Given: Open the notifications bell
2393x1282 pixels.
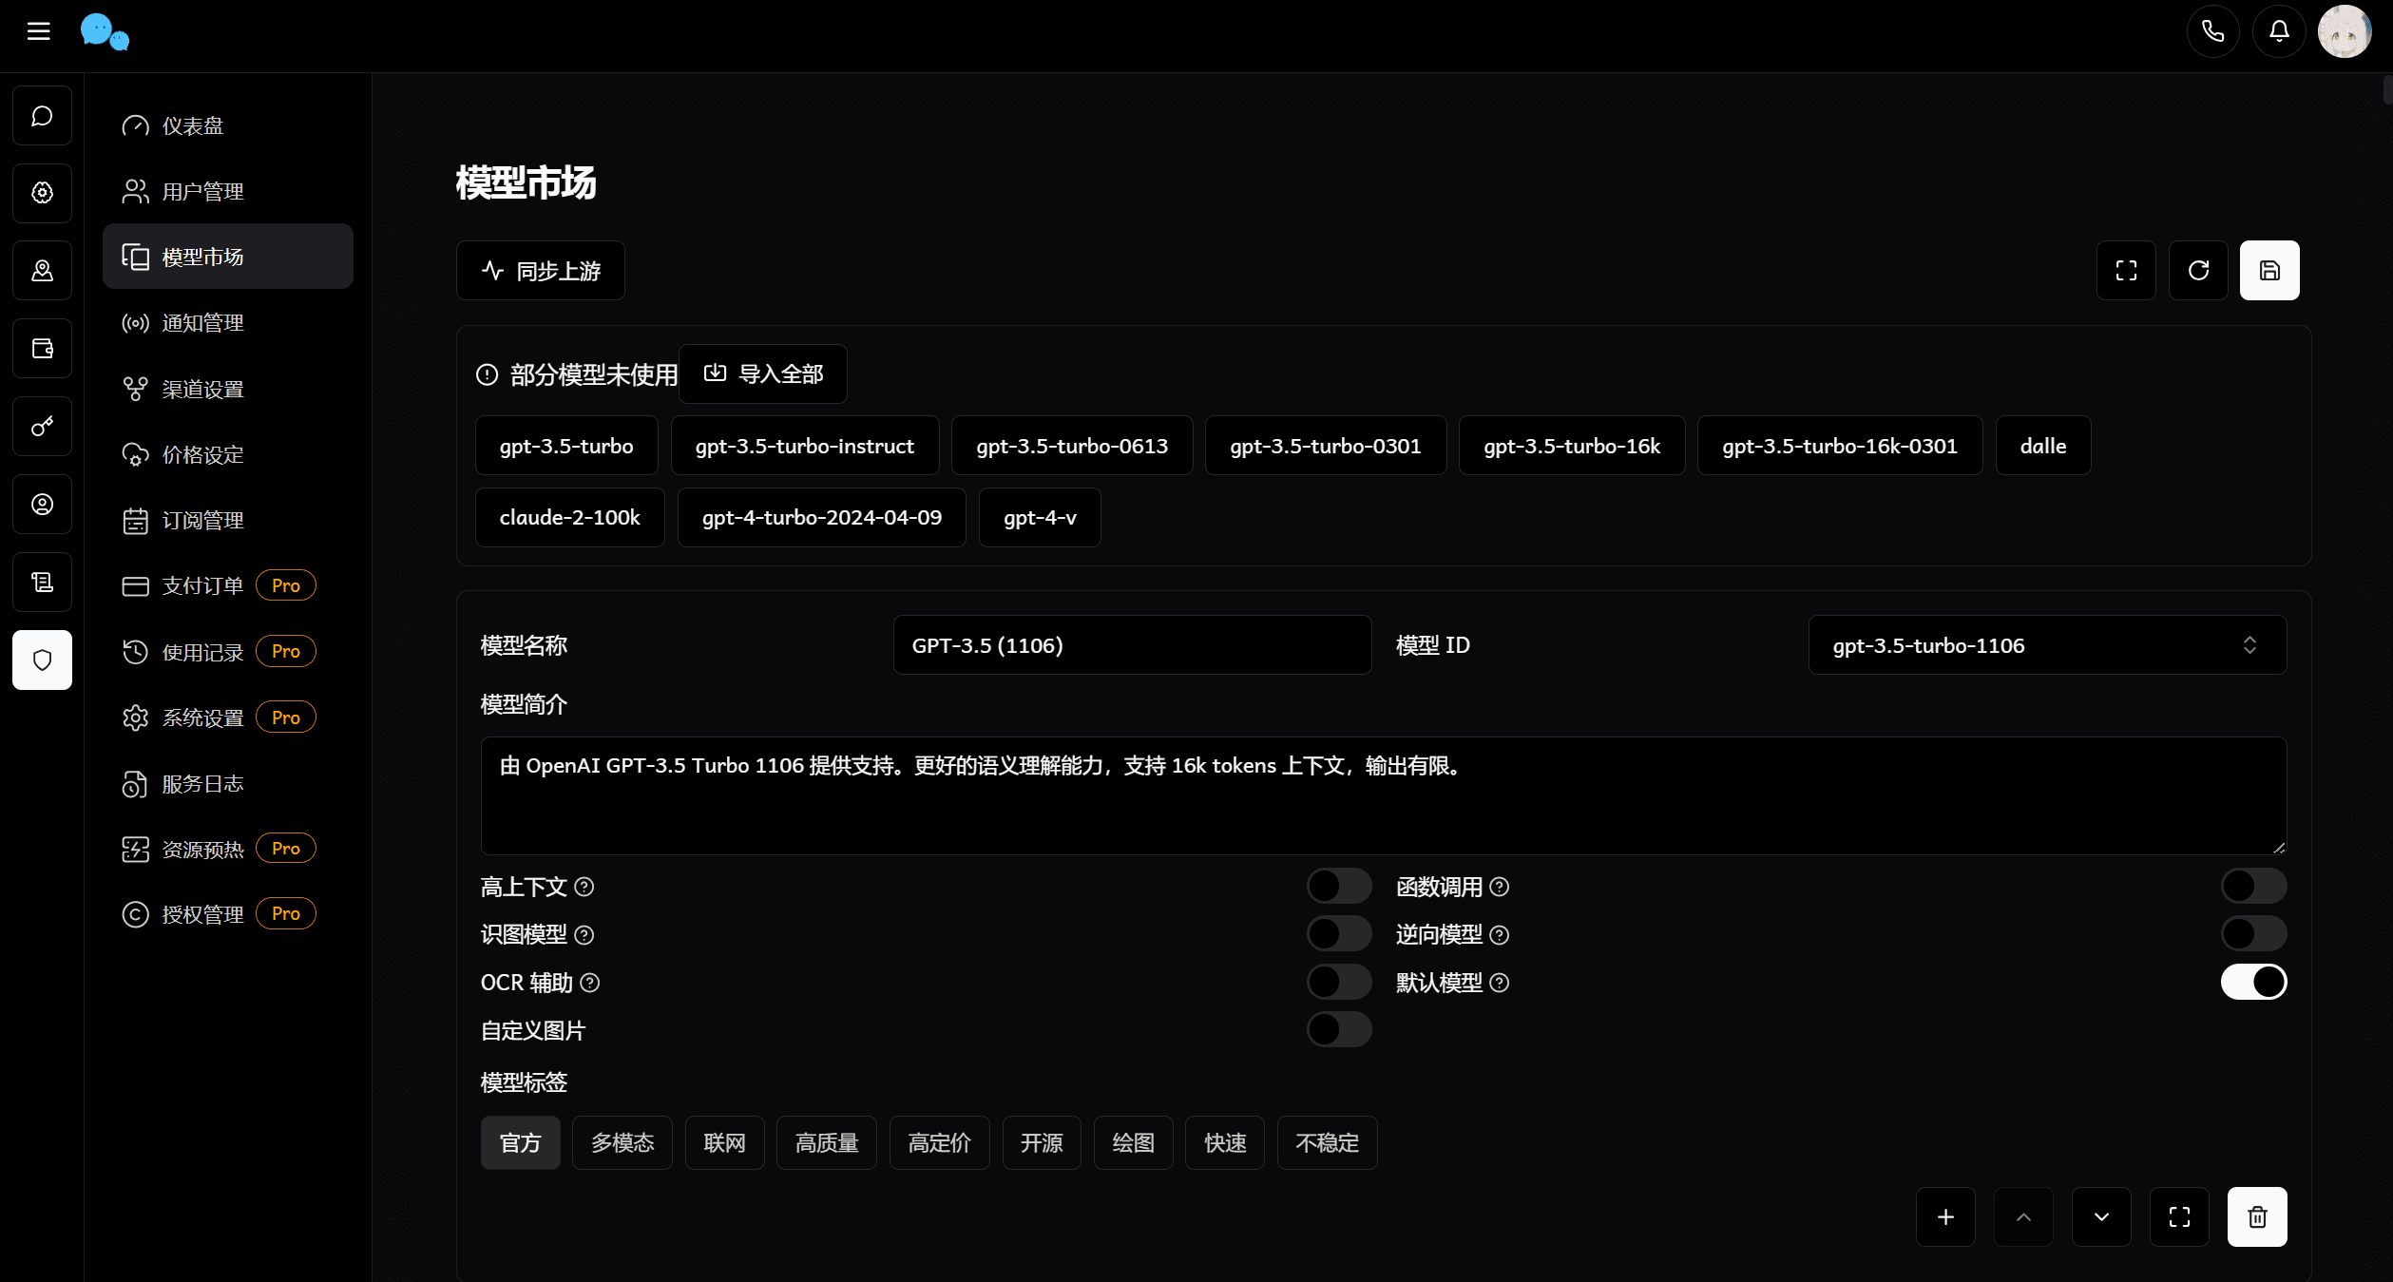Looking at the screenshot, I should pyautogui.click(x=2279, y=31).
